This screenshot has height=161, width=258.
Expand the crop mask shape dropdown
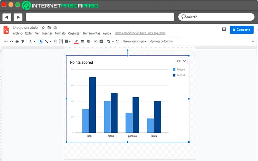(113, 42)
